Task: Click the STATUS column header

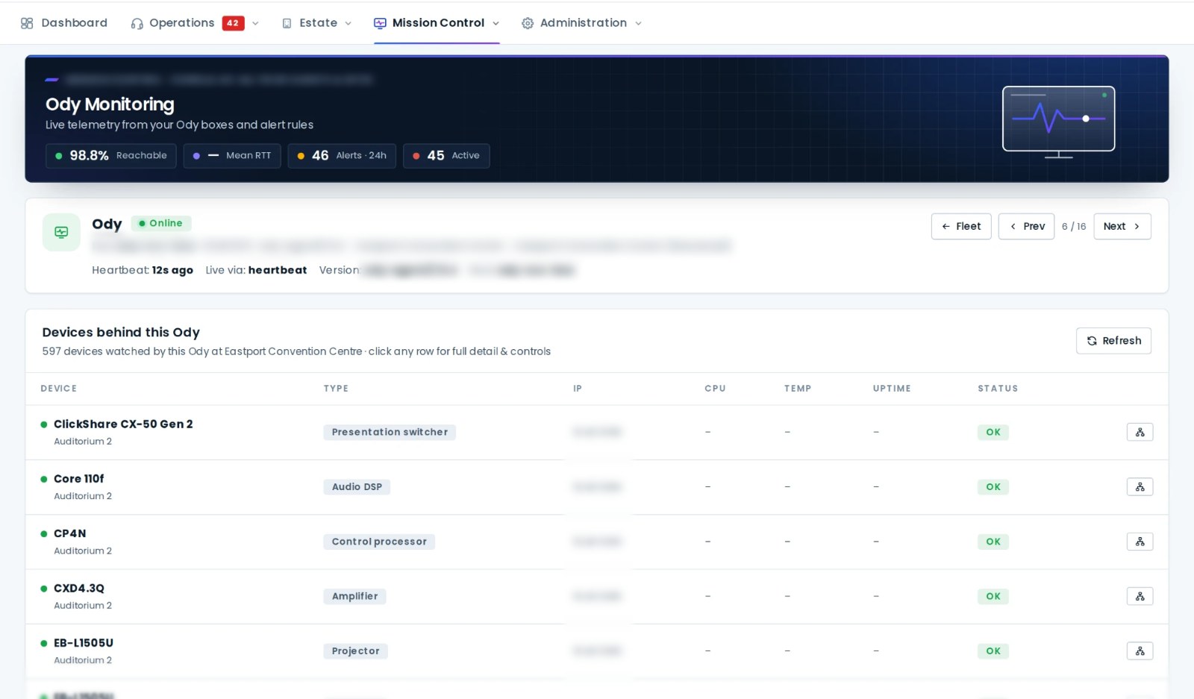Action: (x=998, y=389)
